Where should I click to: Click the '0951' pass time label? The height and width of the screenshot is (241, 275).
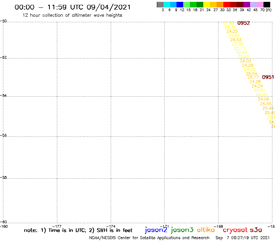[x=268, y=77]
